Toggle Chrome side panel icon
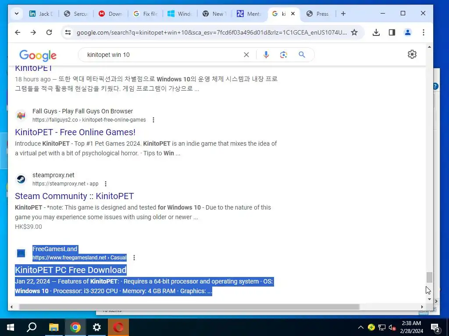Image resolution: width=449 pixels, height=336 pixels. point(392,32)
